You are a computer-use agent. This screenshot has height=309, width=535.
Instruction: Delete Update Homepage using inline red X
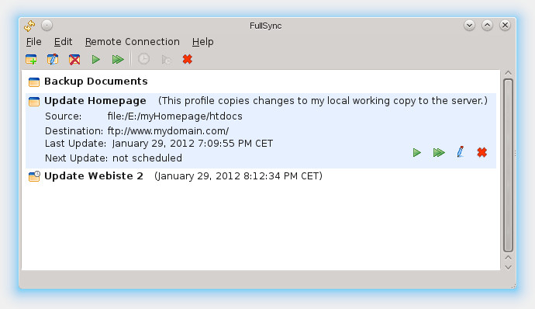pos(481,152)
